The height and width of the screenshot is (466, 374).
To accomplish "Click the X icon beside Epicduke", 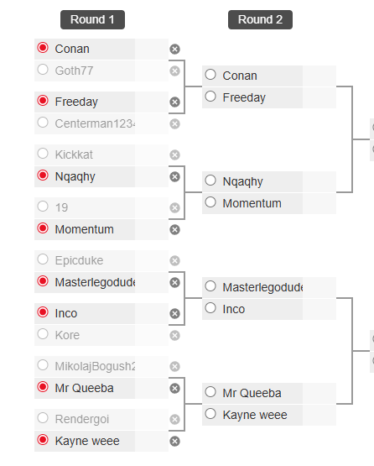I will click(174, 260).
